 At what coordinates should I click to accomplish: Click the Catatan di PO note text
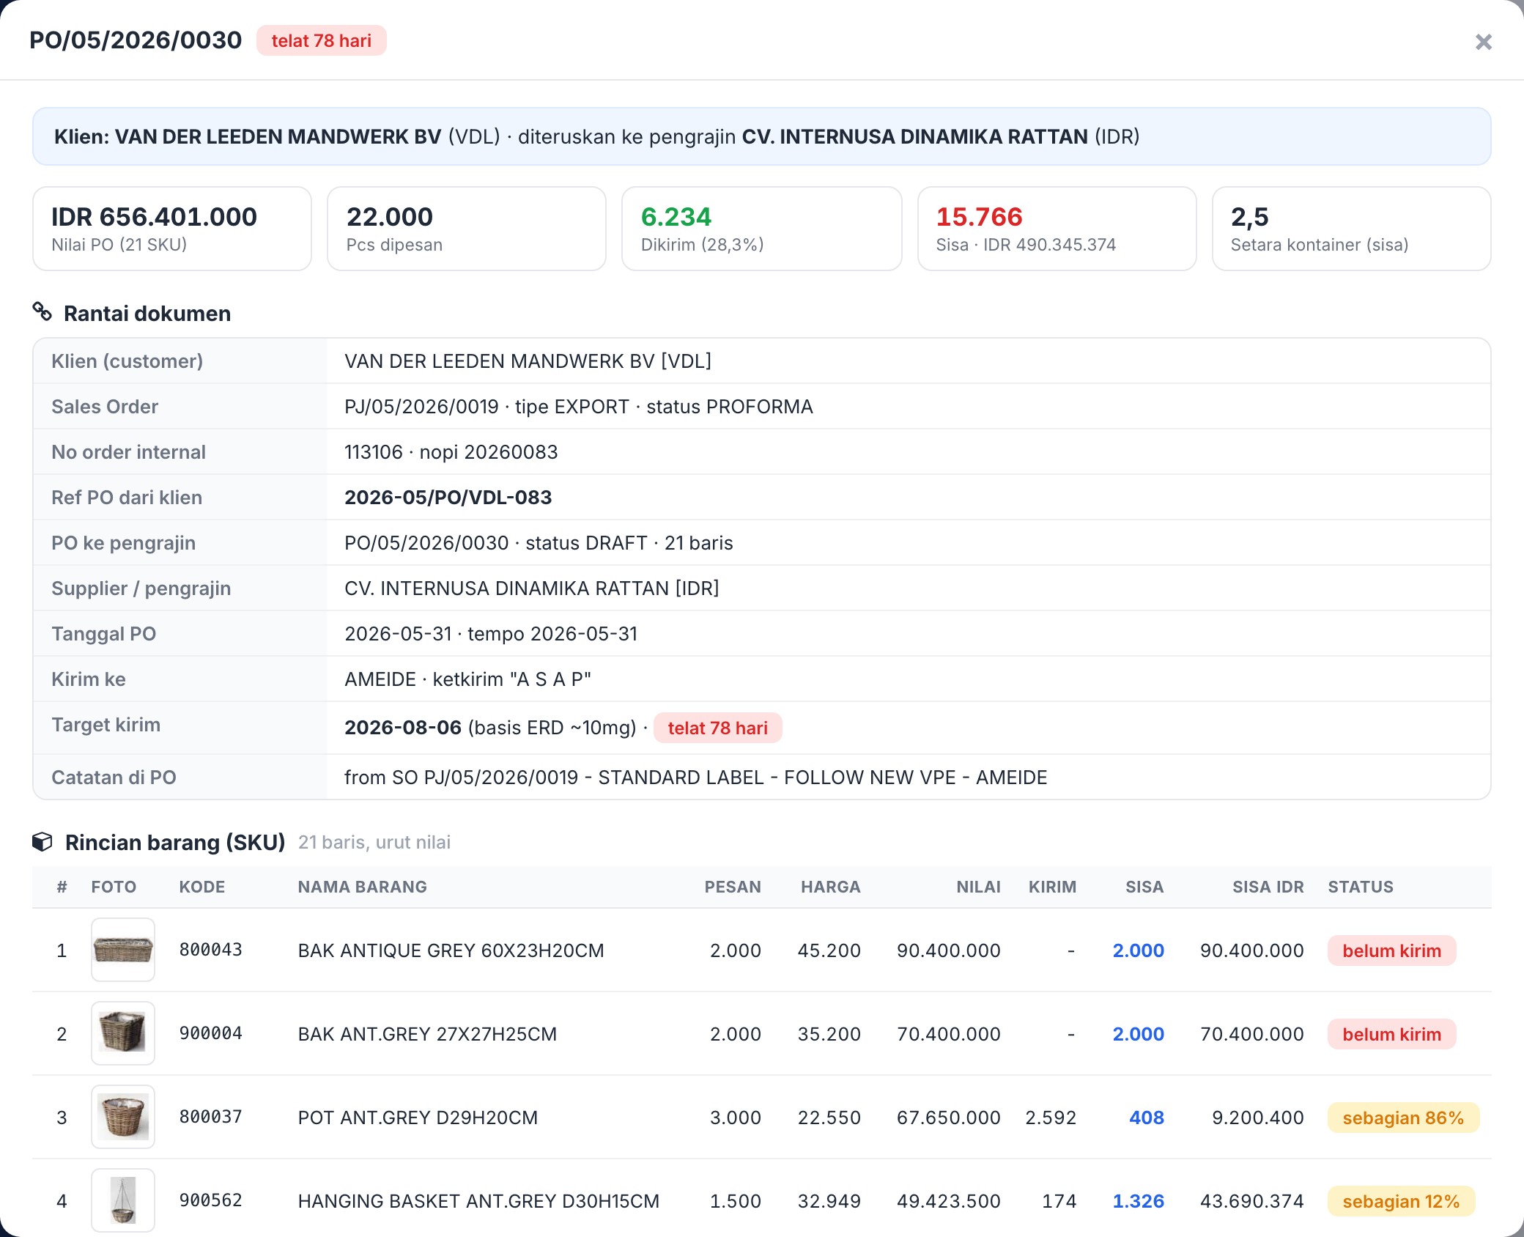[x=696, y=778]
